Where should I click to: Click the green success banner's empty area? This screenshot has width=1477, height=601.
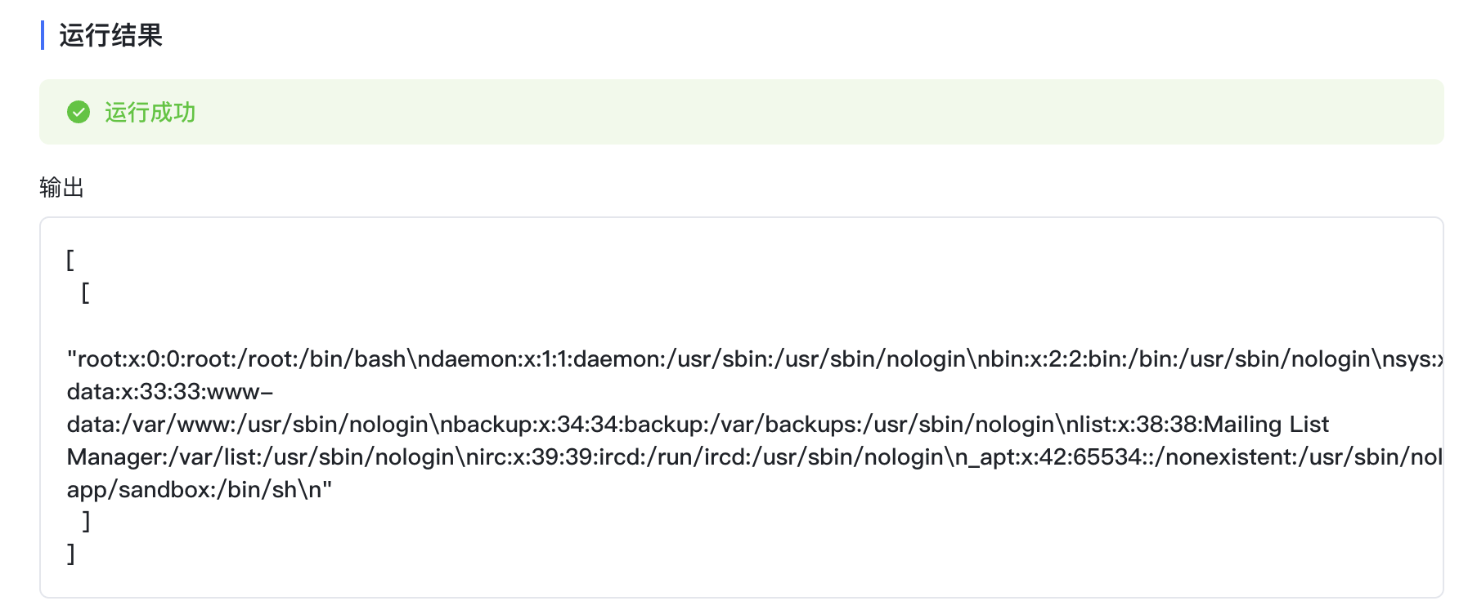[x=818, y=112]
